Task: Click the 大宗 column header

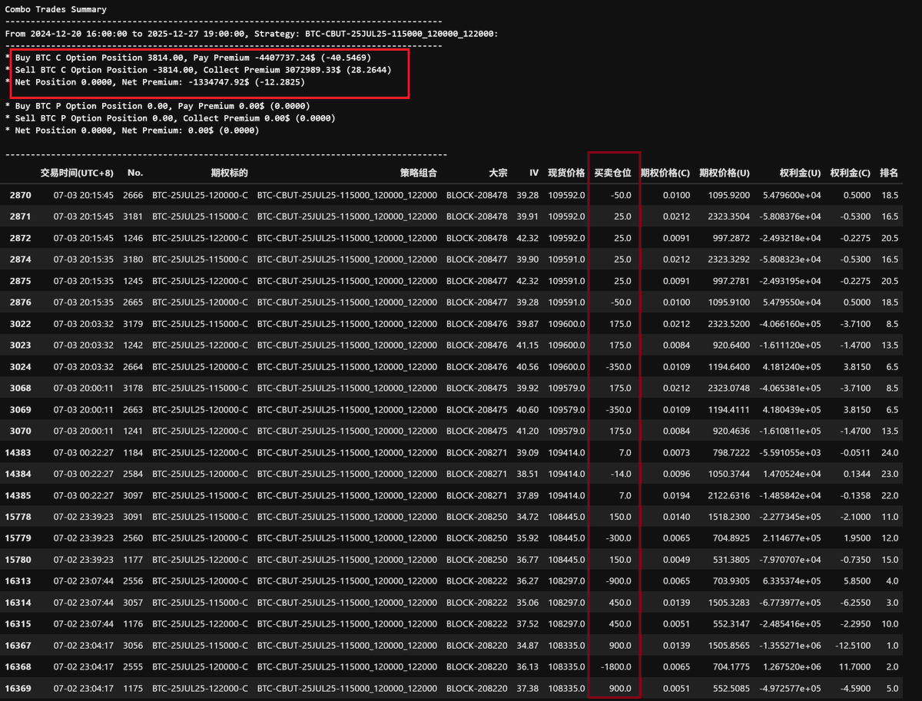Action: (x=498, y=174)
